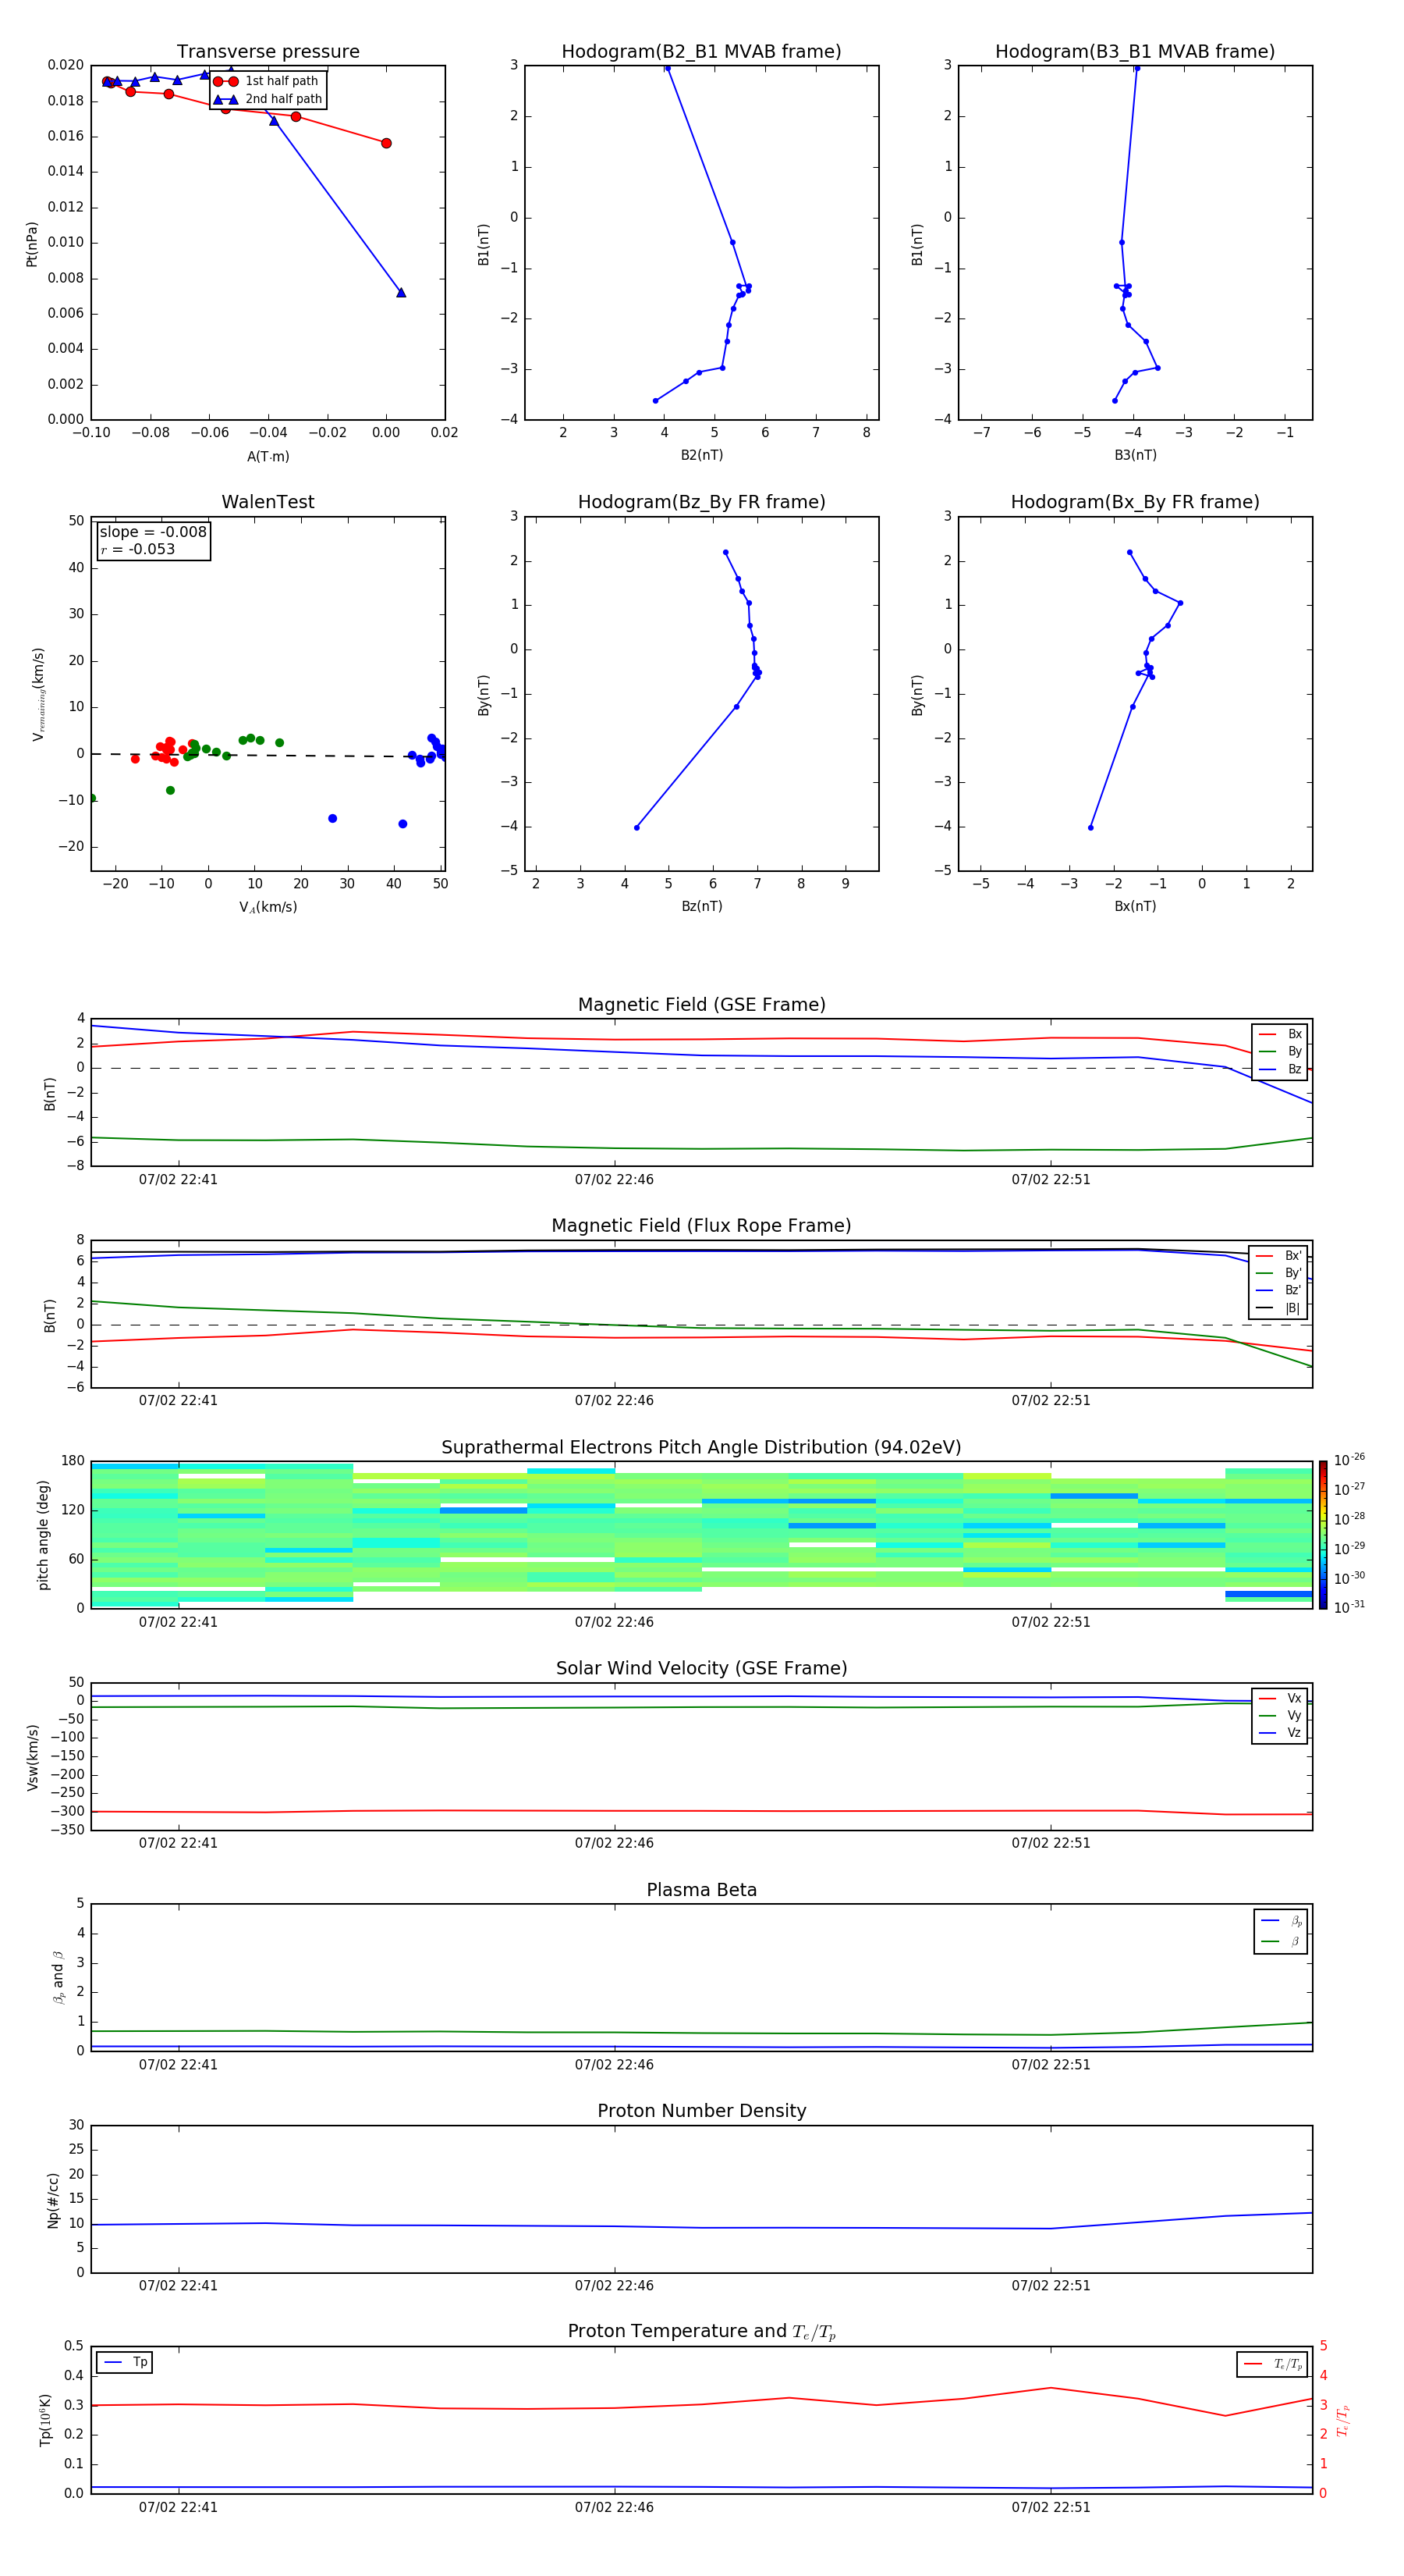
Task: Click the 'By' legend entry in GSE magnetic field
Action: pos(1280,1051)
